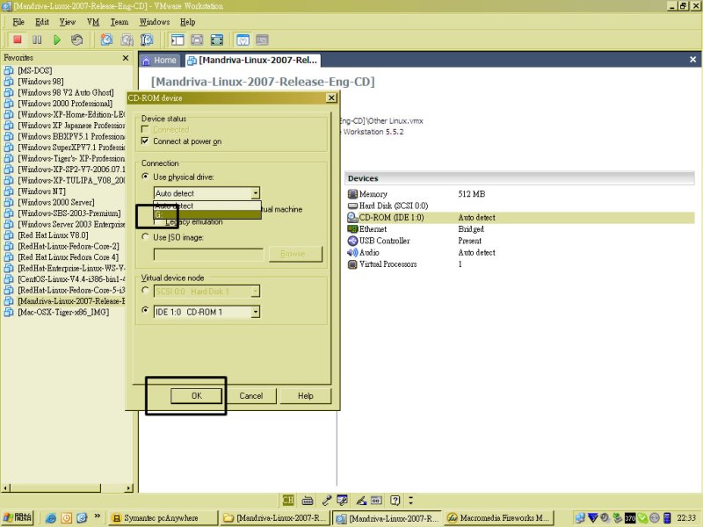Click the Memory device icon
Screen dimensions: 703x527
352,194
